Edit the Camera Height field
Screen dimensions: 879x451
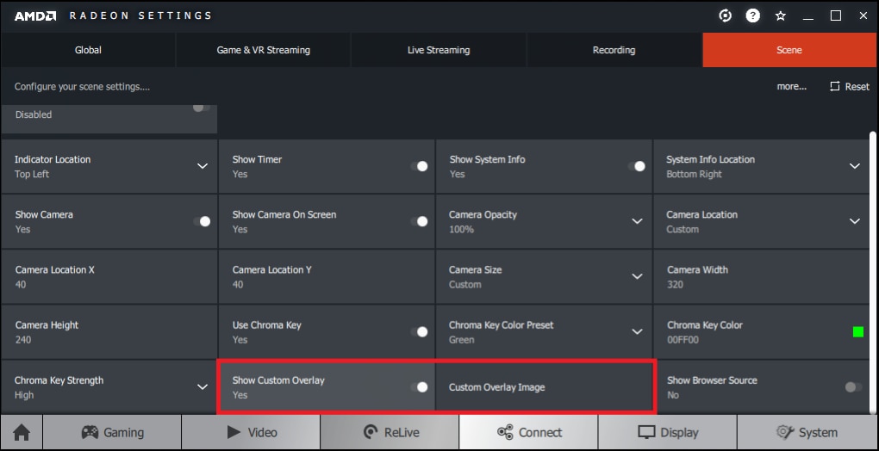pyautogui.click(x=109, y=332)
